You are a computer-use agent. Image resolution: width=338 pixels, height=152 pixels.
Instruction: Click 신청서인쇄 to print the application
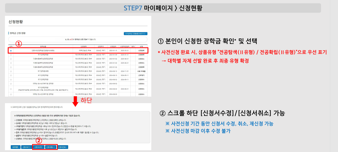point(63,147)
